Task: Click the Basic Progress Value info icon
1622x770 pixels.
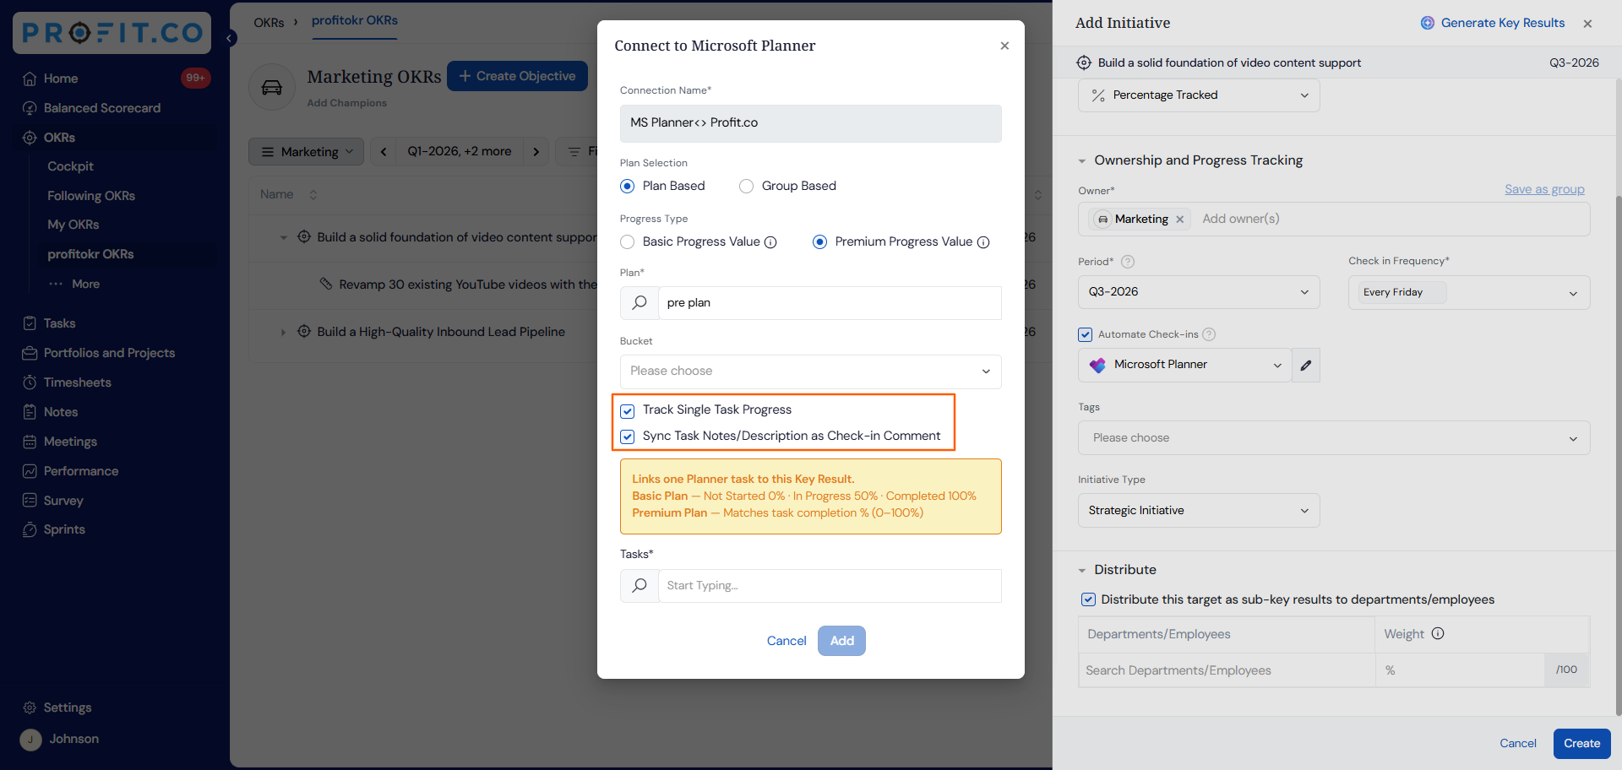Action: point(770,242)
